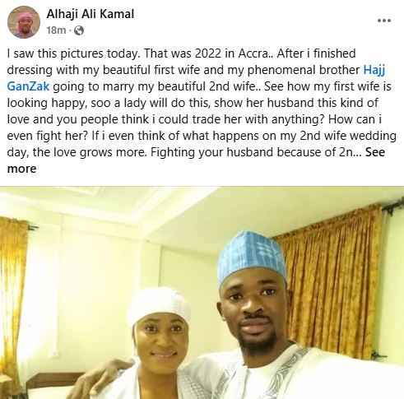404x399 pixels.
Task: Open the attached couple photo
Action: pyautogui.click(x=202, y=293)
